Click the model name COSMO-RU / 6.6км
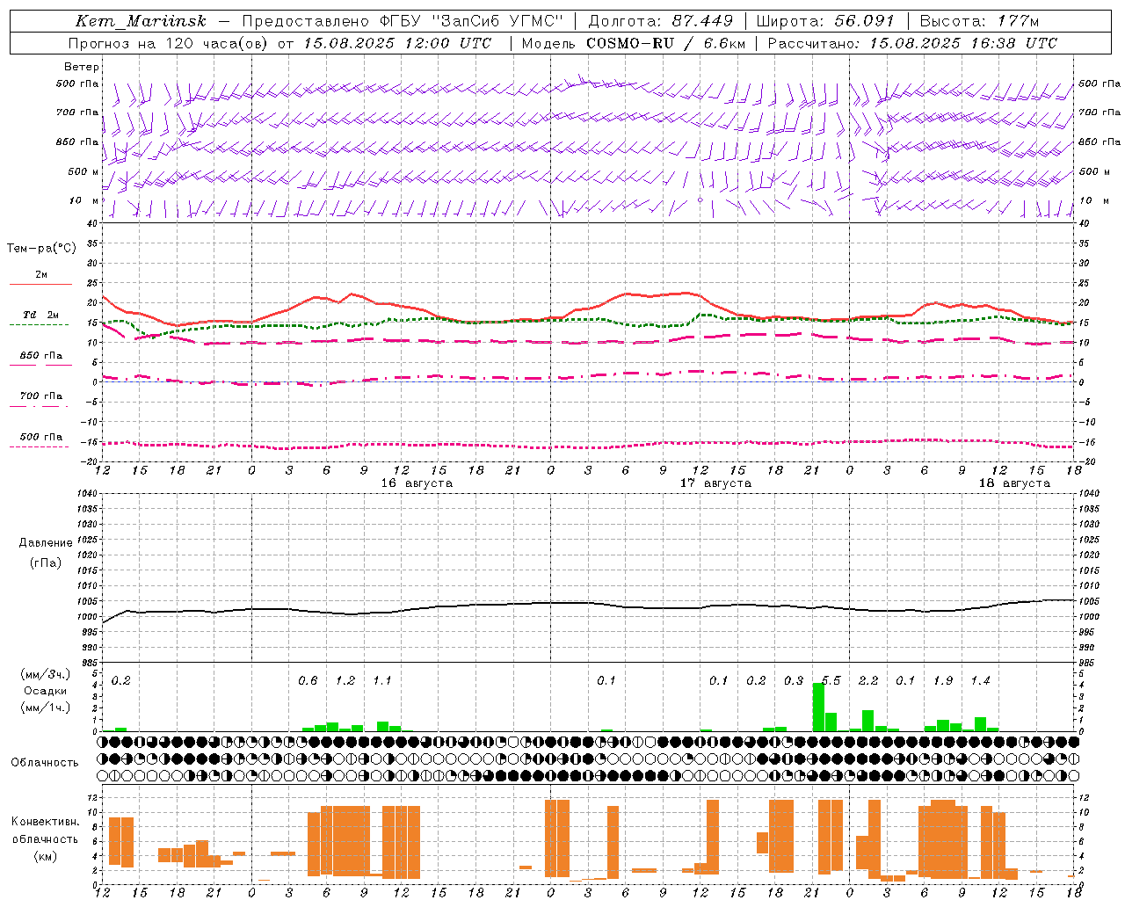This screenshot has width=1125, height=900. click(x=666, y=43)
